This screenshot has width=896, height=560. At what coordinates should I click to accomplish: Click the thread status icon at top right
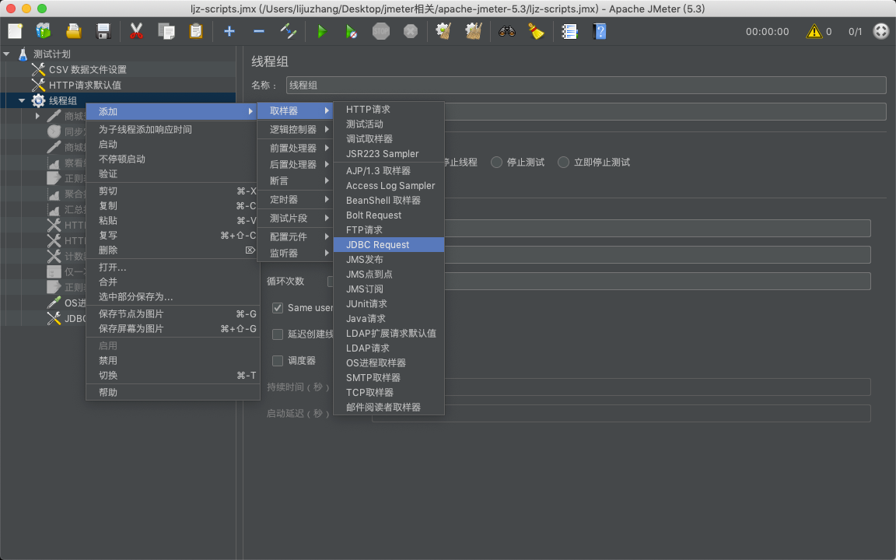coord(881,31)
